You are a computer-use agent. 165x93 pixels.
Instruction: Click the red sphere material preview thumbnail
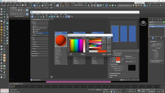(x=61, y=41)
